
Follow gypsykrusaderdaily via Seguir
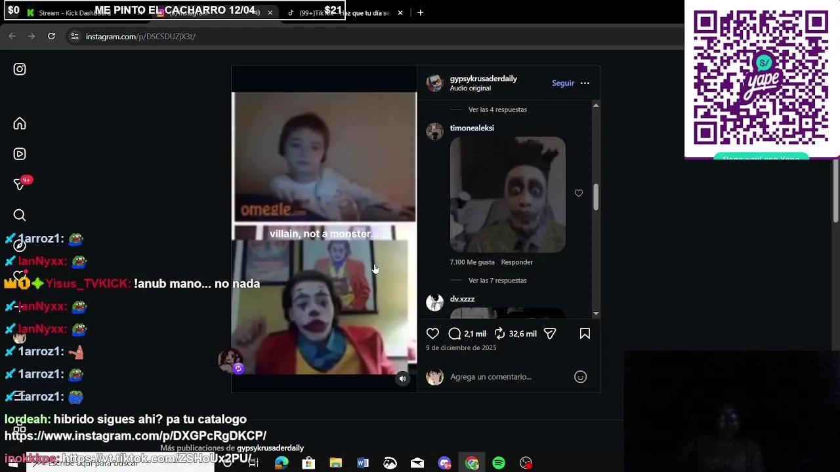[x=563, y=83]
